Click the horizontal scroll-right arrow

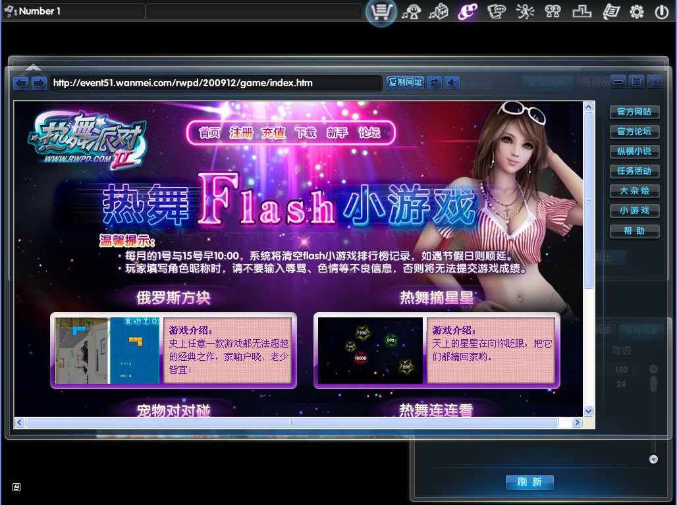(x=578, y=423)
